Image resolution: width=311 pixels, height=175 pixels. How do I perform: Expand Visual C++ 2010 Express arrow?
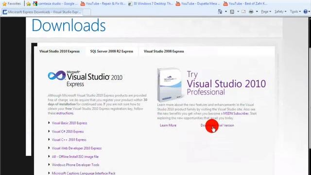(49, 140)
